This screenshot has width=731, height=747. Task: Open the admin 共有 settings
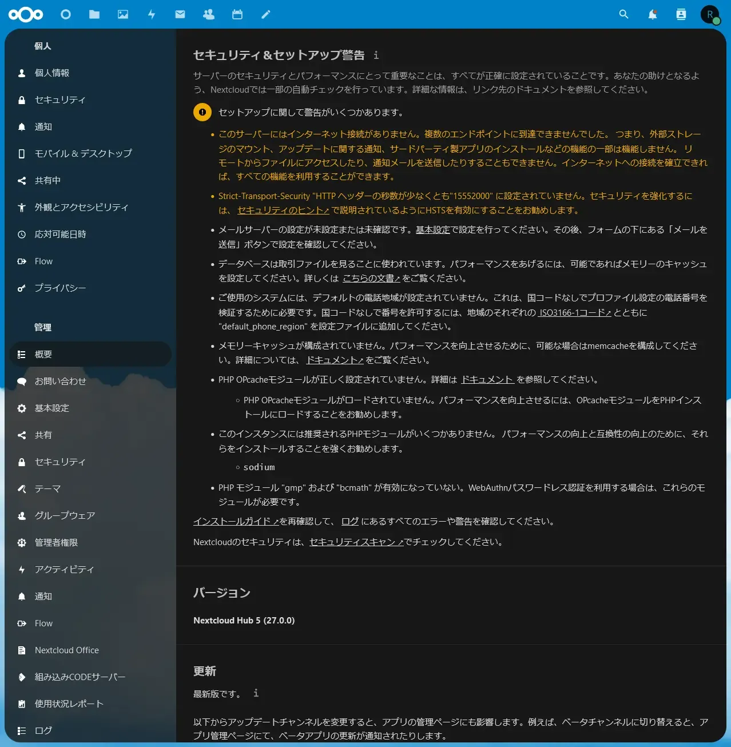click(90, 435)
